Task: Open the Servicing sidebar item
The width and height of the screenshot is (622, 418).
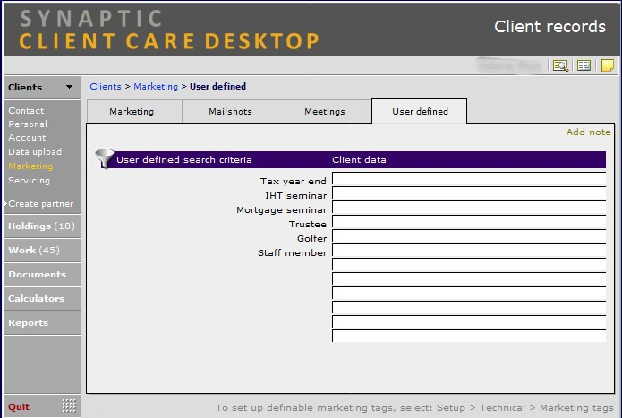Action: [x=30, y=181]
